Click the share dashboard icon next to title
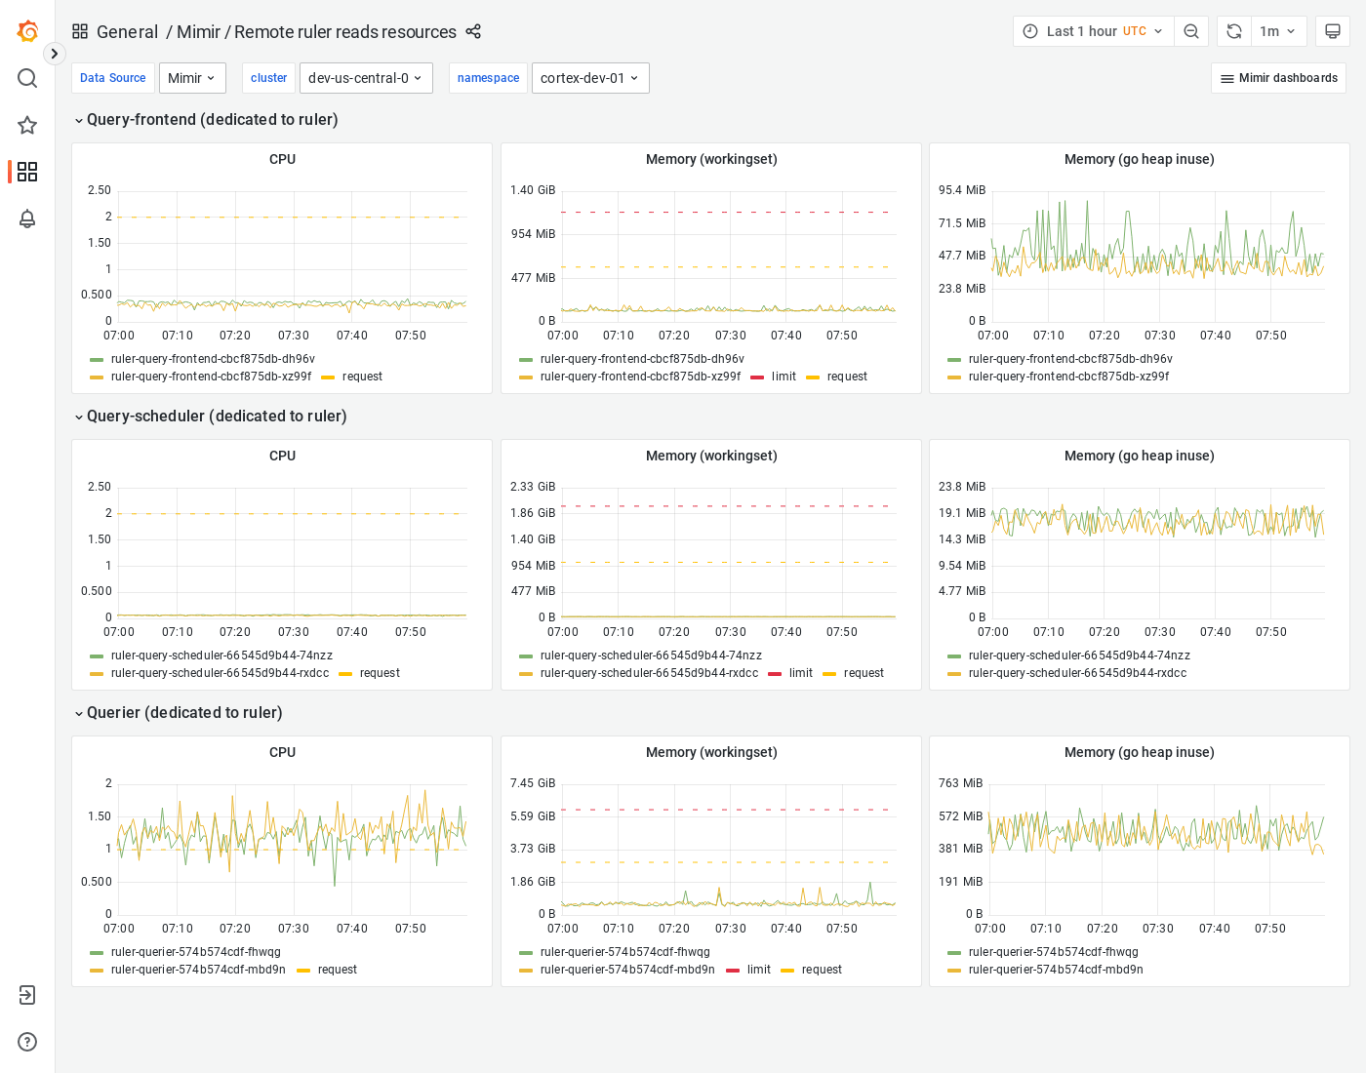Image resolution: width=1366 pixels, height=1073 pixels. pos(473,31)
